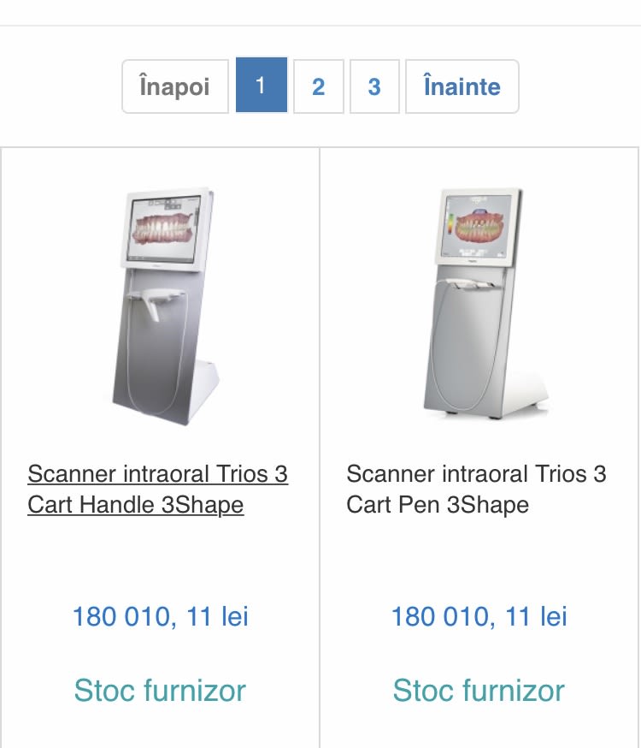641x748 pixels.
Task: Open Trios 3 Cart Handle product image
Action: click(161, 308)
